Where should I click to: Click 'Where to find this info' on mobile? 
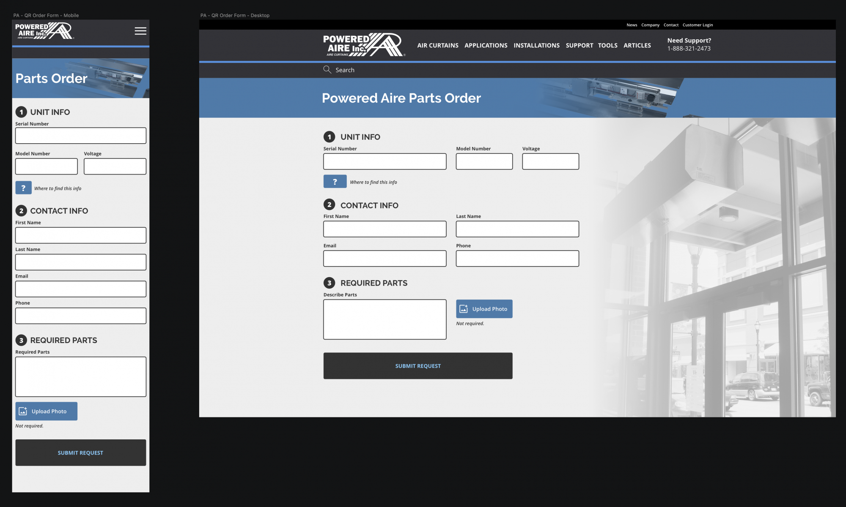tap(58, 188)
